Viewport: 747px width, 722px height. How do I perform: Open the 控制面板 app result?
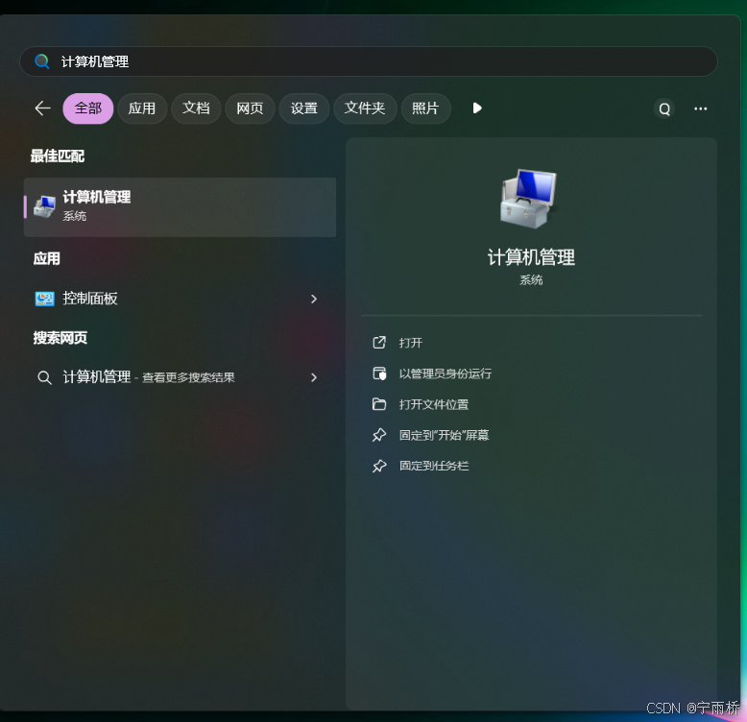coord(181,299)
